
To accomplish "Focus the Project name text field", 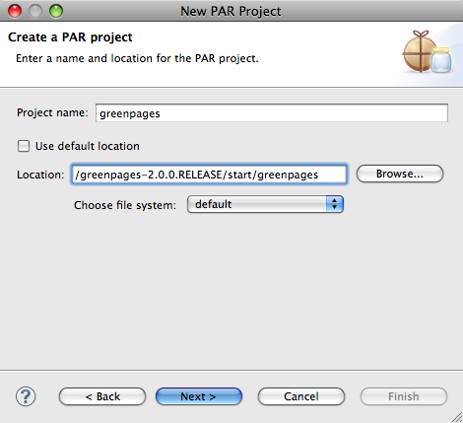I will tap(272, 113).
